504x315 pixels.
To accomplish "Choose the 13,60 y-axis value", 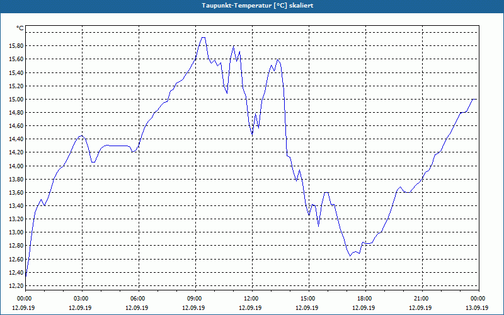I will click(16, 193).
